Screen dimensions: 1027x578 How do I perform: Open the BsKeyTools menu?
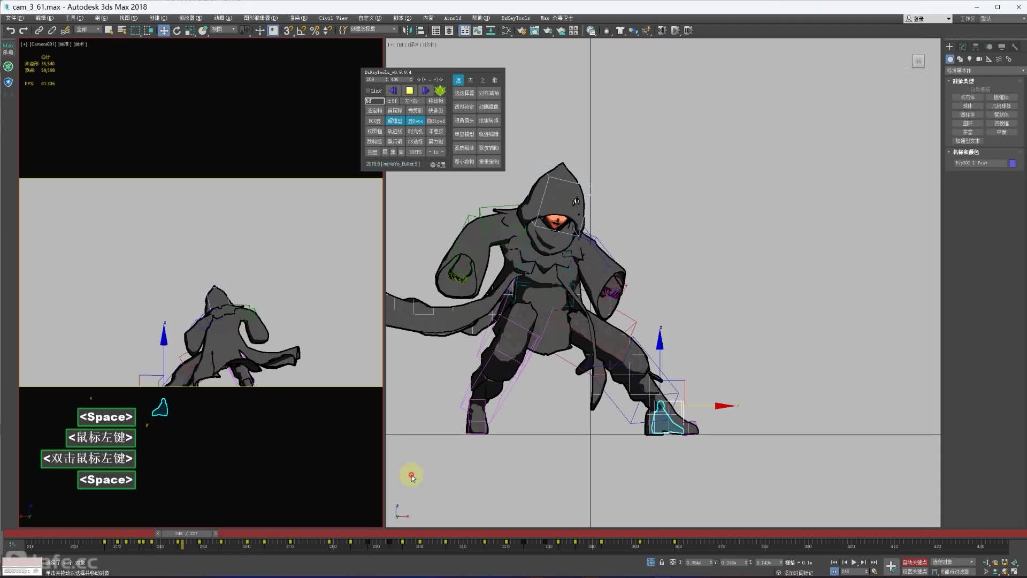click(515, 18)
